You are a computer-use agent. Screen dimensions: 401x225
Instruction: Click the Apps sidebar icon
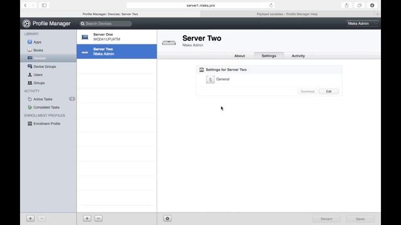(29, 42)
